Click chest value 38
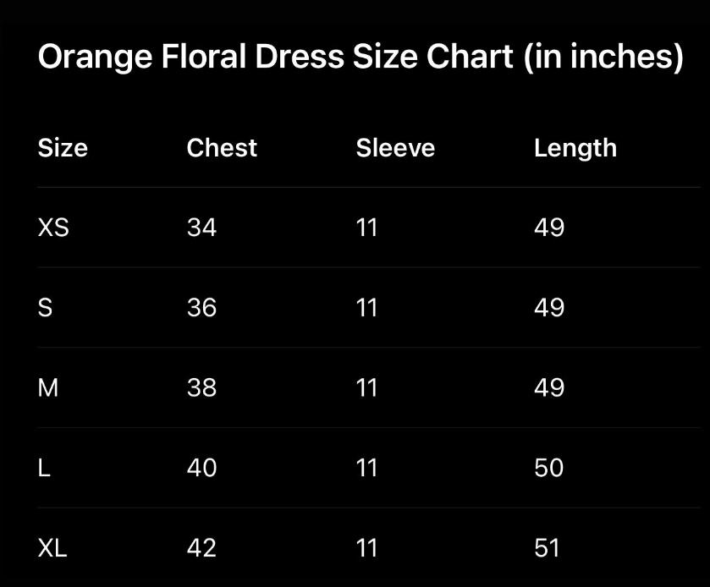This screenshot has height=587, width=710. 201,388
